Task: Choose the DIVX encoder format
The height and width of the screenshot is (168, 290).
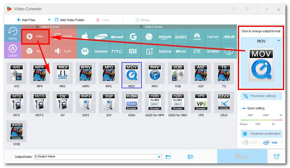Action: pyautogui.click(x=224, y=102)
